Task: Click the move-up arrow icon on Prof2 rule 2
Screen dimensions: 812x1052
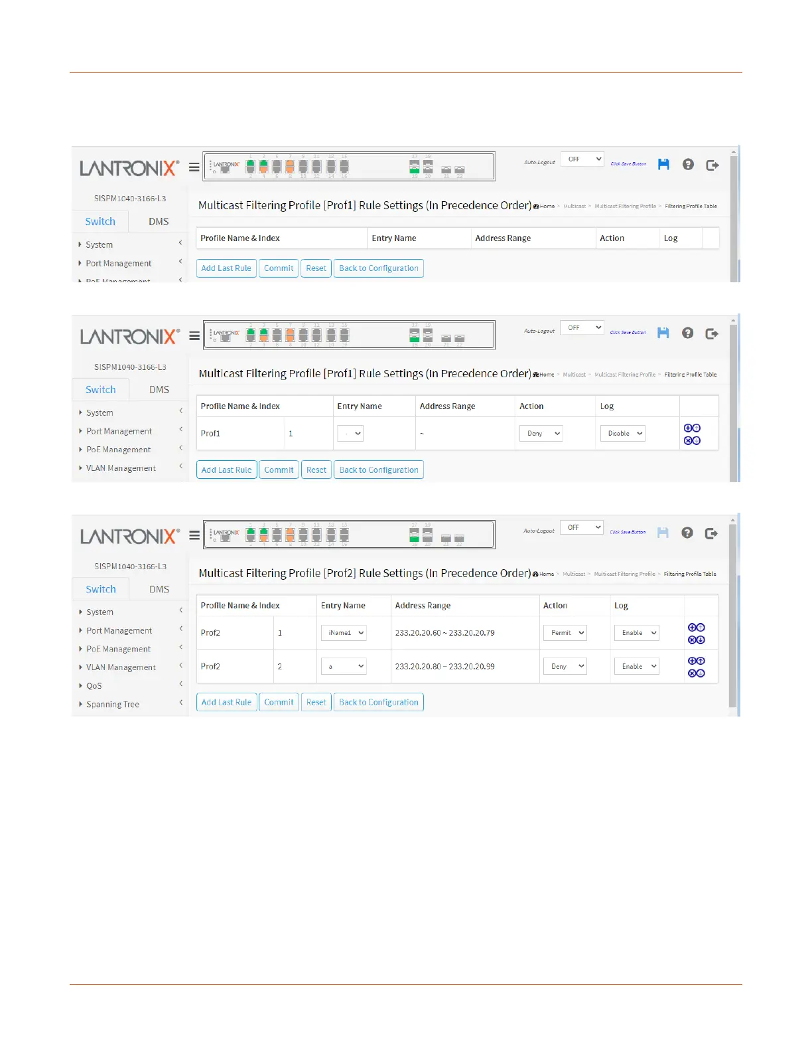Action: coord(701,660)
